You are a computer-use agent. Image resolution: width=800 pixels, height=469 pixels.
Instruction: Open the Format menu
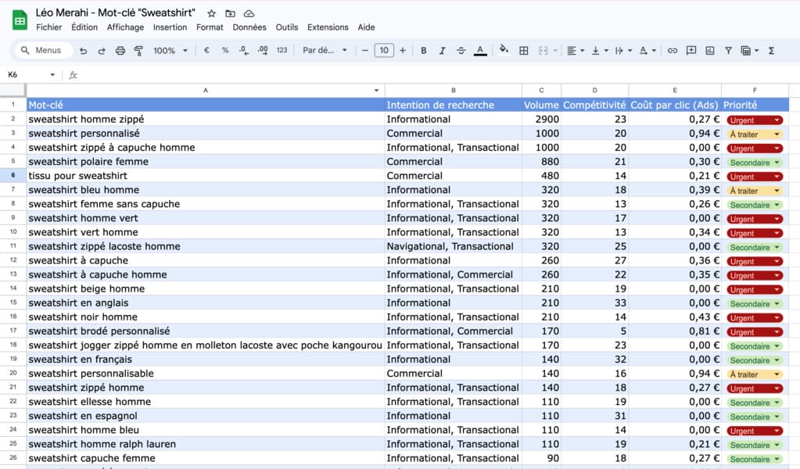pyautogui.click(x=210, y=27)
